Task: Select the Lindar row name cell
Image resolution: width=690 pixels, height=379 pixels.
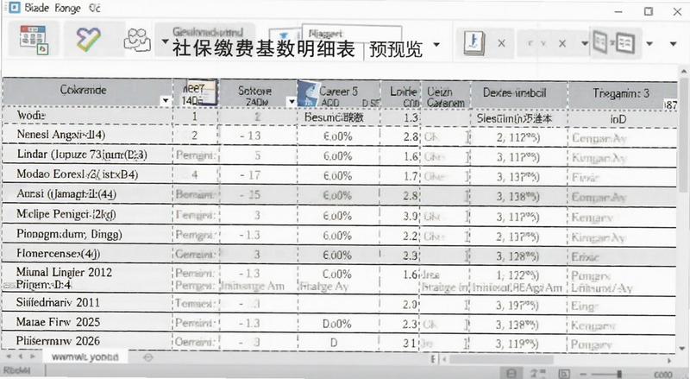Action: (x=87, y=155)
